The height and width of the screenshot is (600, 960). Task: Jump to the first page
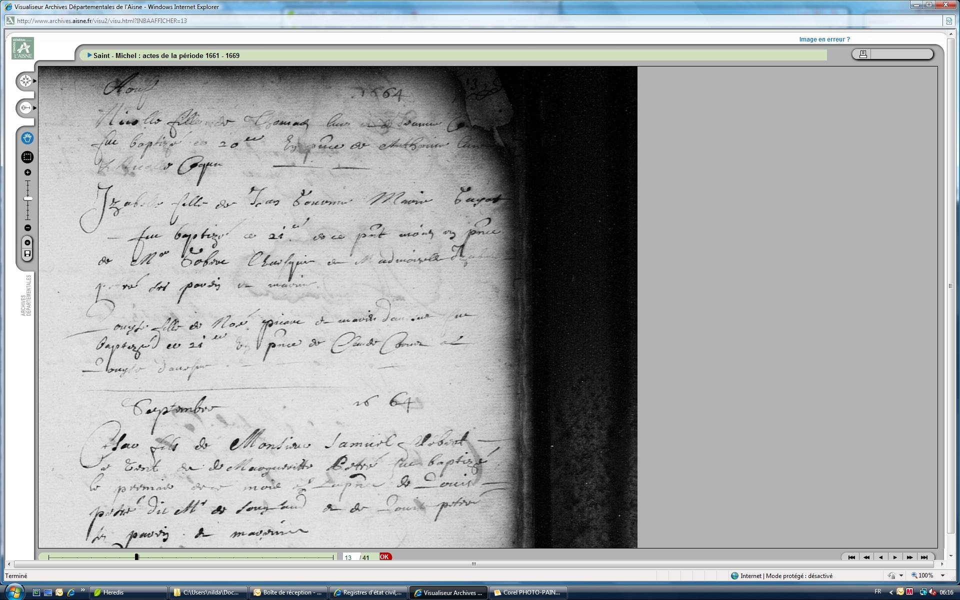point(851,557)
